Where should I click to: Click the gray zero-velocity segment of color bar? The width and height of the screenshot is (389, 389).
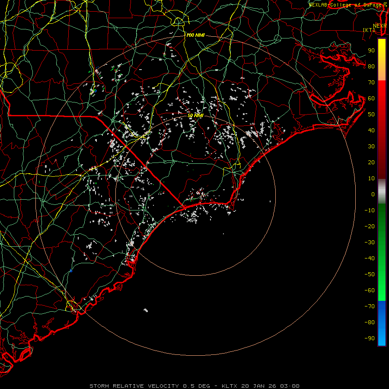point(382,191)
